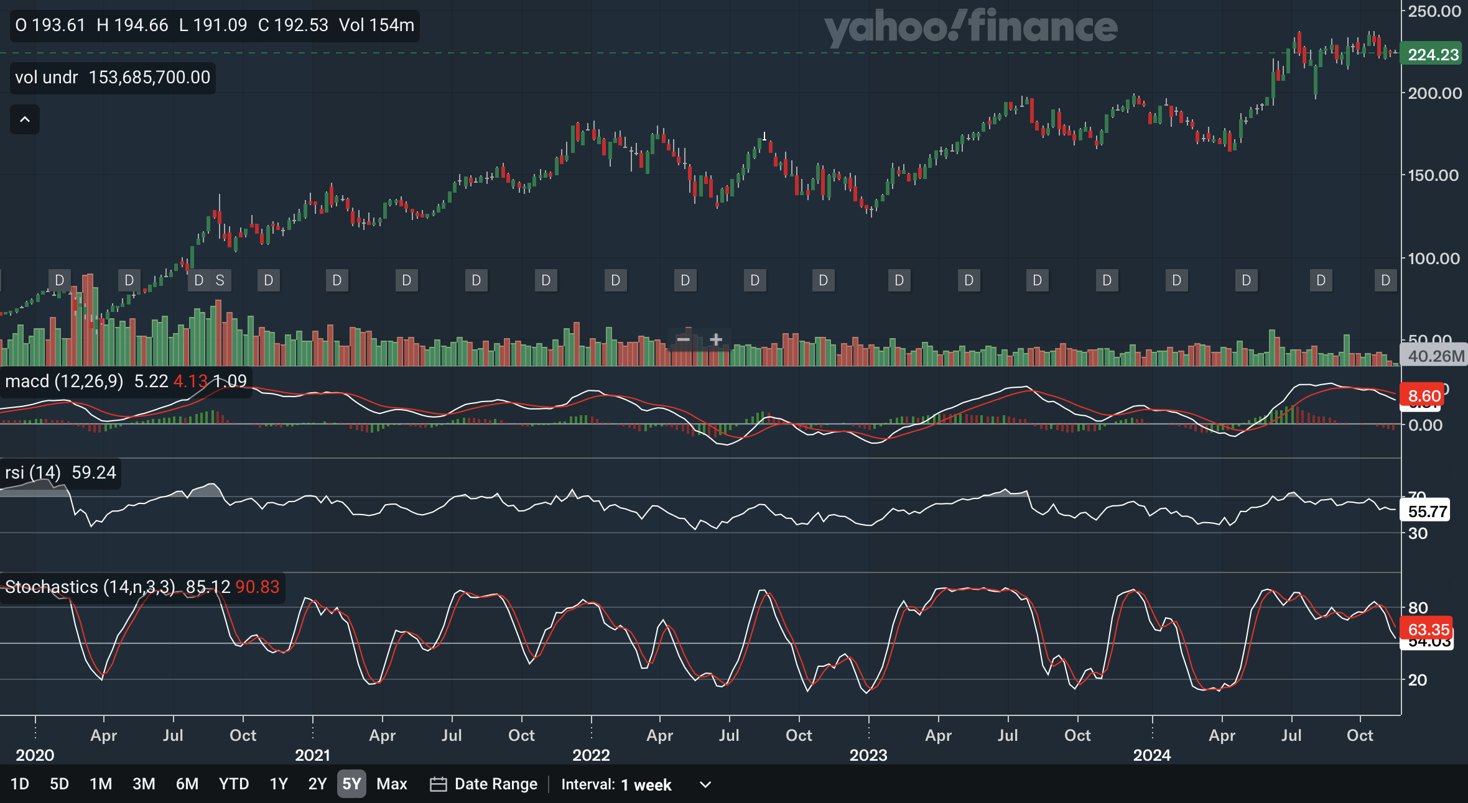Image resolution: width=1468 pixels, height=803 pixels.
Task: Click the zoom in plus button
Action: (x=716, y=339)
